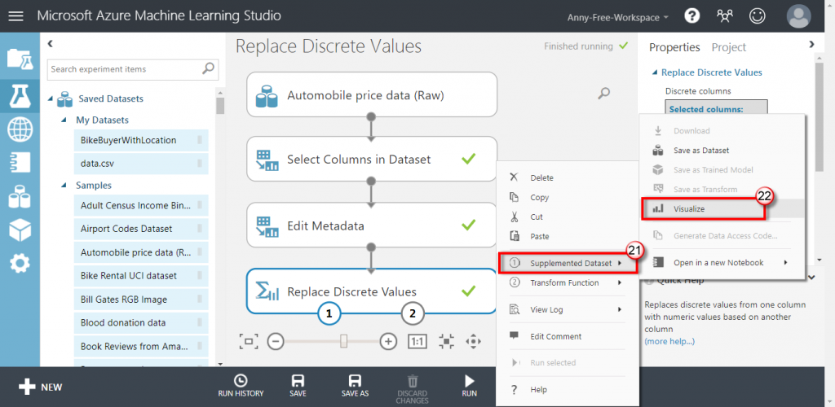The width and height of the screenshot is (835, 407).
Task: Open the Experiments flask icon in sidebar
Action: point(19,96)
